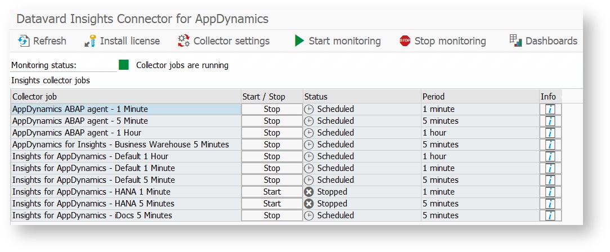Click the Collector settings toolbar label
610x252 pixels.
pos(231,41)
